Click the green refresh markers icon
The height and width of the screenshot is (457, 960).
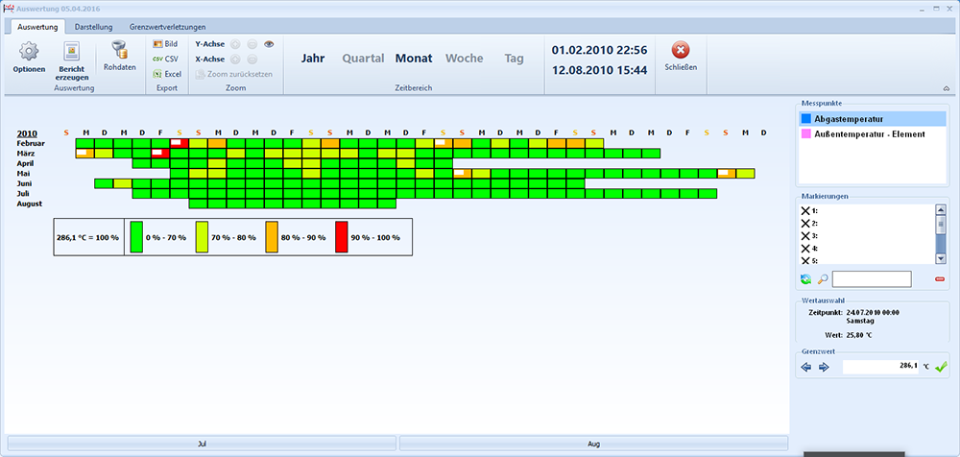805,279
